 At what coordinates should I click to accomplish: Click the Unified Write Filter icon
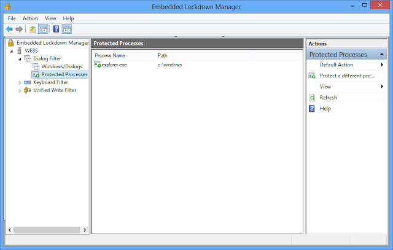point(27,90)
